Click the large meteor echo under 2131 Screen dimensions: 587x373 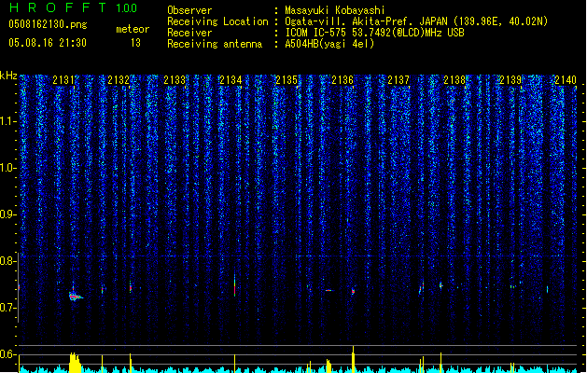(x=76, y=297)
